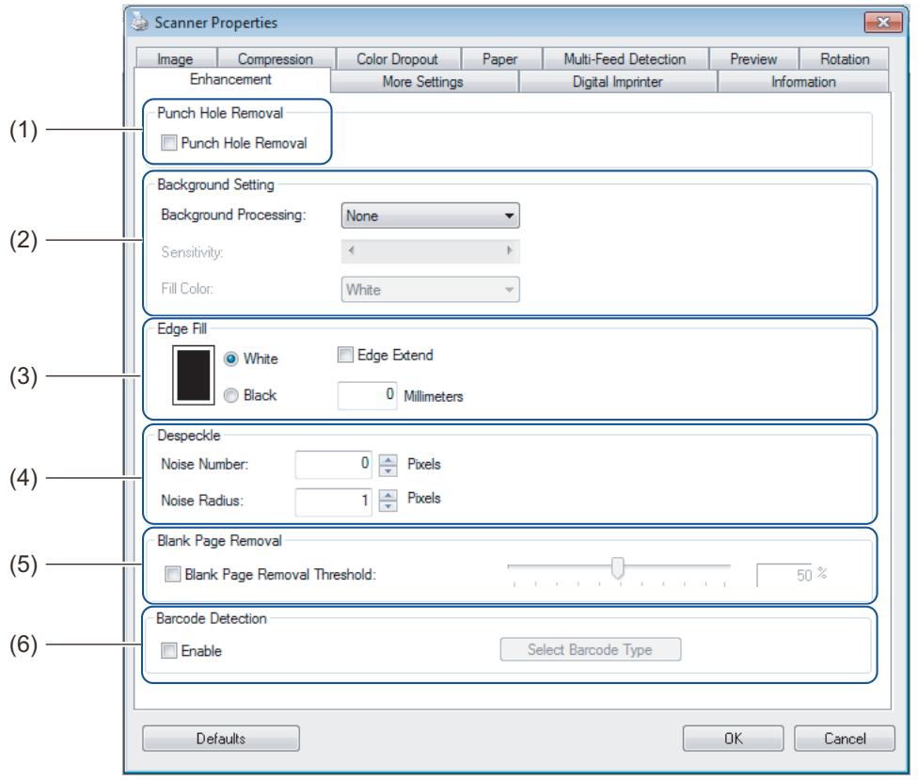Decrease Noise Number with down arrow
Viewport: 918px width, 780px height.
[388, 470]
